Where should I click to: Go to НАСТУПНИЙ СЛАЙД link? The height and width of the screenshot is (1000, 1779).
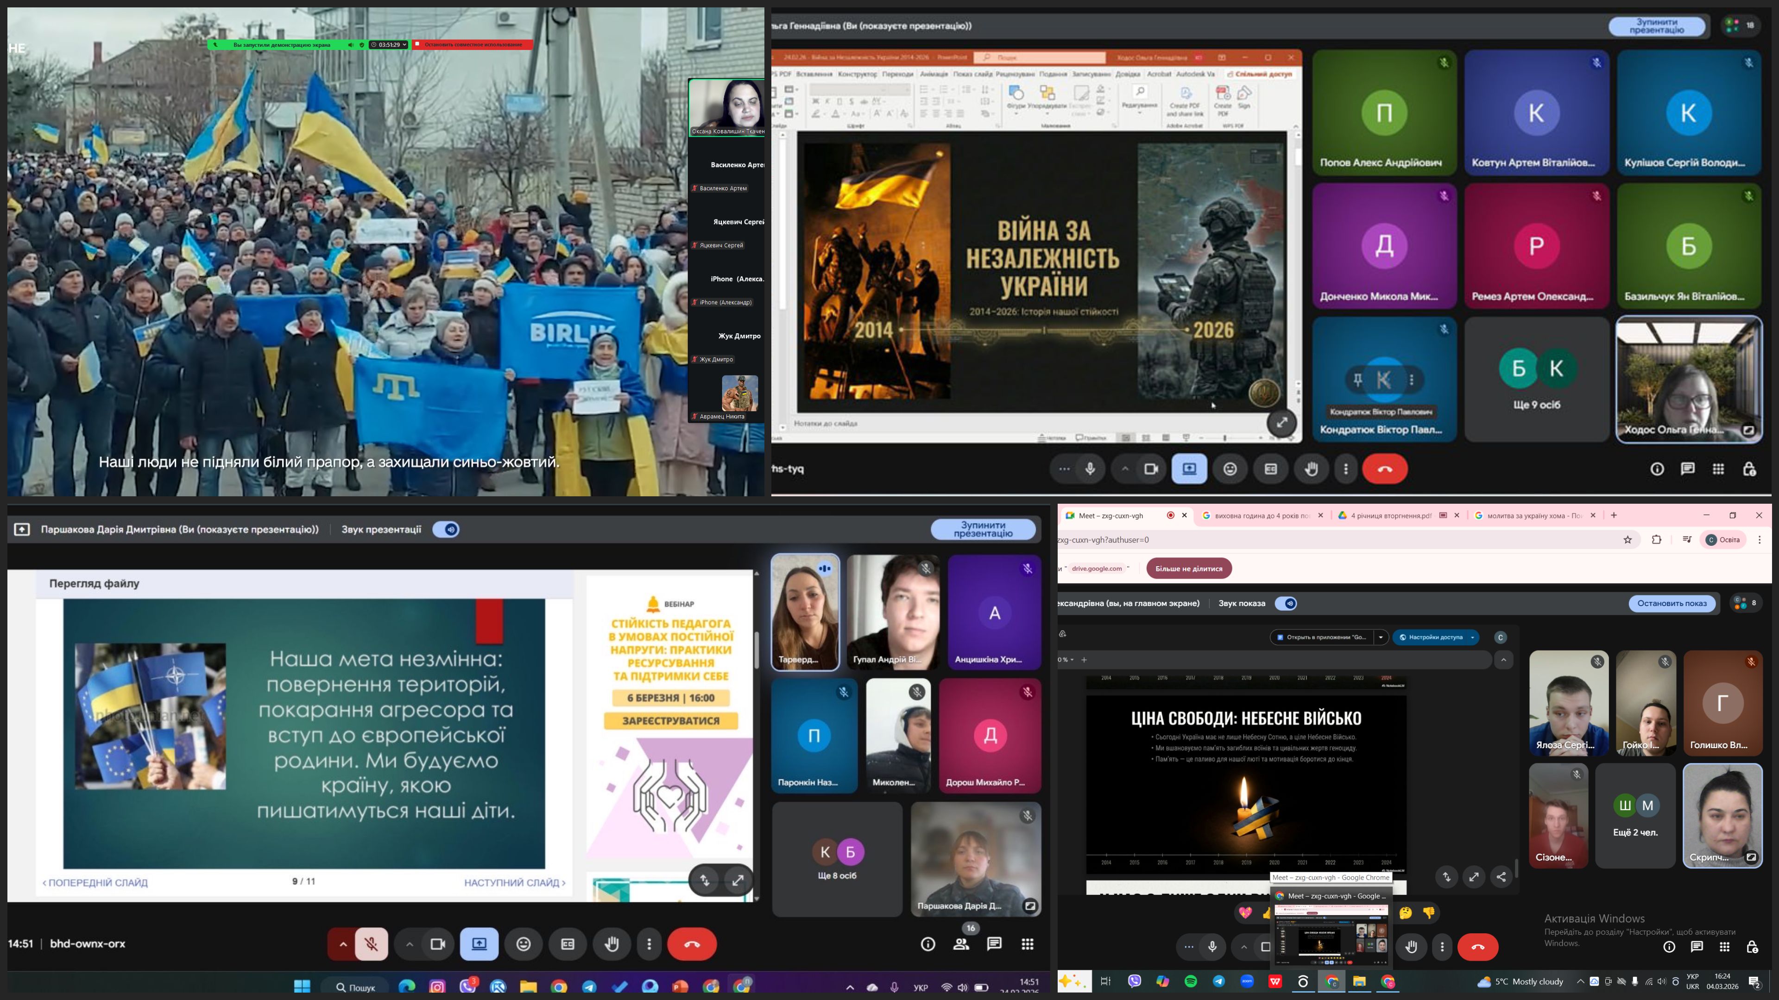(x=515, y=883)
